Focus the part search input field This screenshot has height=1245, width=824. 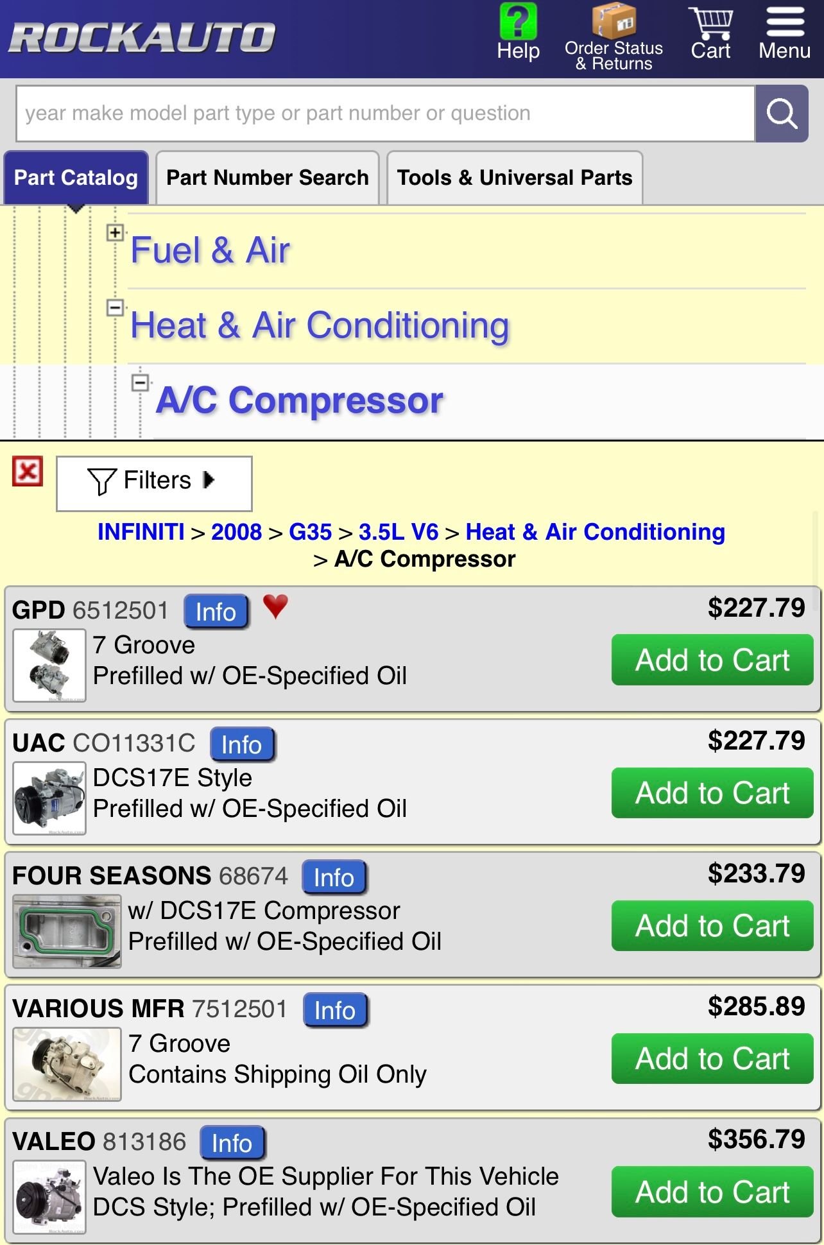pos(385,114)
